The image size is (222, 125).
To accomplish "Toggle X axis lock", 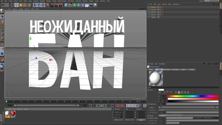I will point(35,5).
